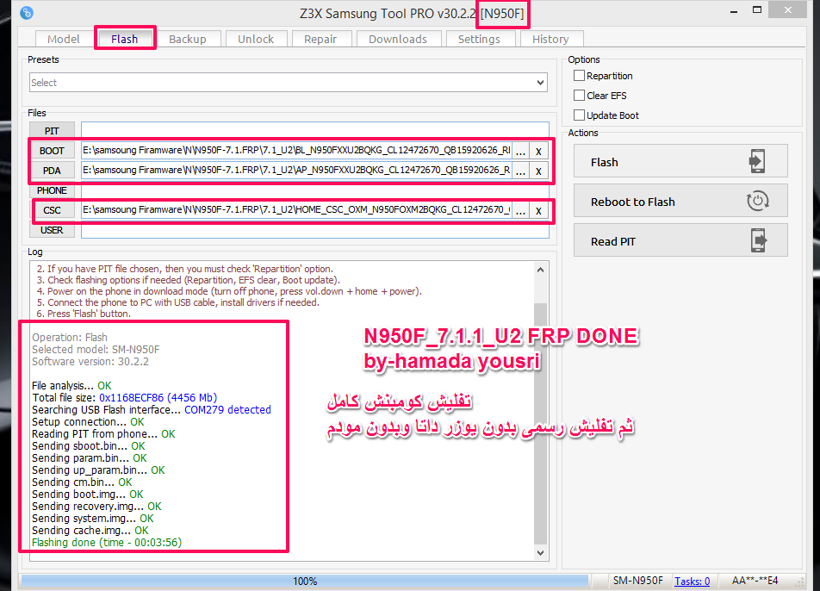The width and height of the screenshot is (820, 591).
Task: Click the log scrollbar up arrow
Action: [541, 270]
